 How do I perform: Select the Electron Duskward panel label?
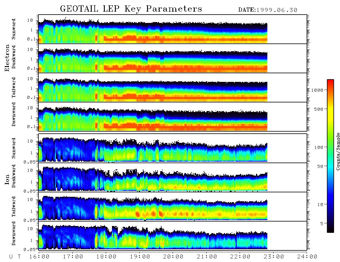tap(14, 57)
